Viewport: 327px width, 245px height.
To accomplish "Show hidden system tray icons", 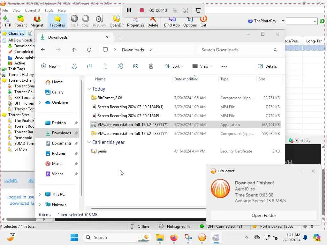I will (x=247, y=237).
